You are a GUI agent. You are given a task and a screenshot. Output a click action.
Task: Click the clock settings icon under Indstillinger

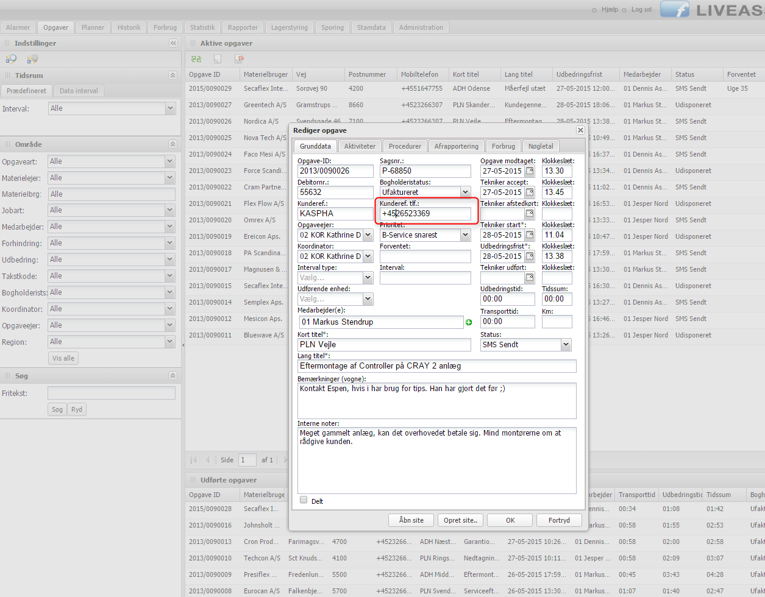tap(11, 59)
